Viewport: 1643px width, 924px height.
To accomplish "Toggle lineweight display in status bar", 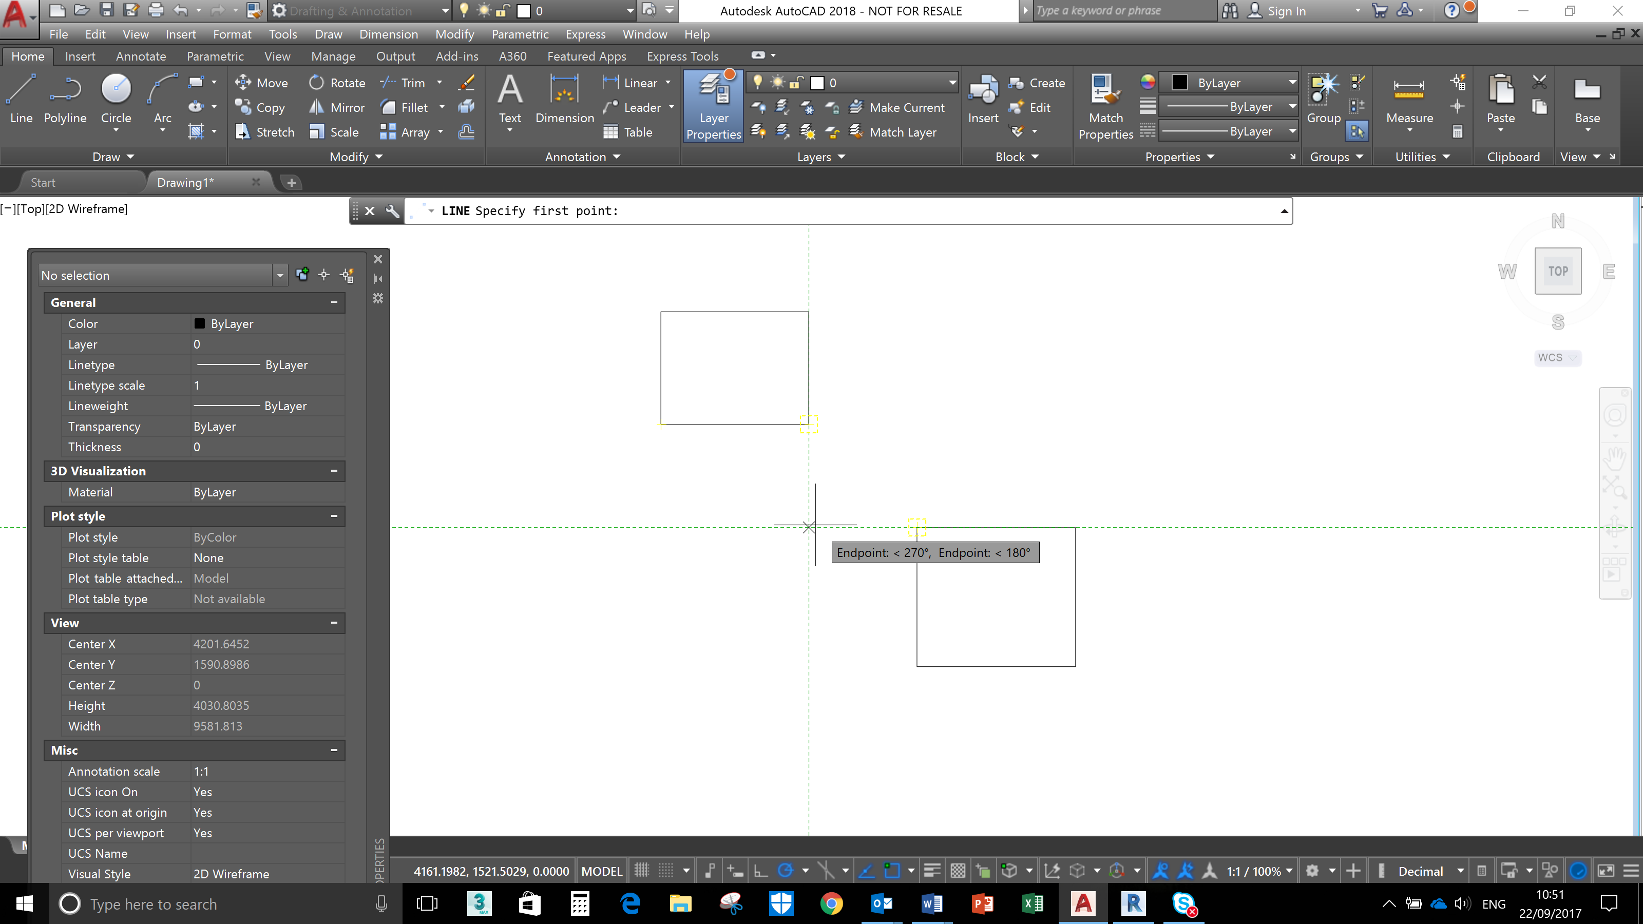I will pos(932,871).
